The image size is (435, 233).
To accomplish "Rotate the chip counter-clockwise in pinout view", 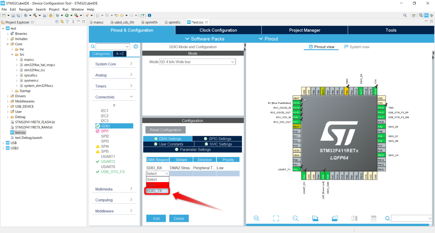I will [x=335, y=218].
